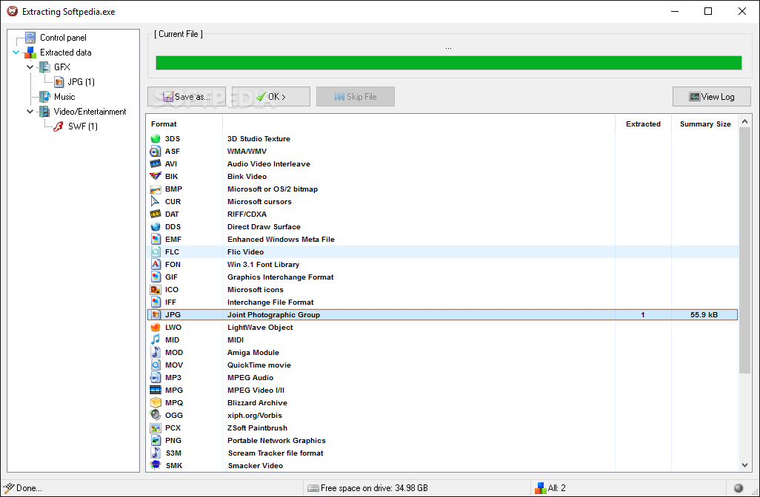Click the OK > button
This screenshot has width=760, height=497.
pos(271,96)
